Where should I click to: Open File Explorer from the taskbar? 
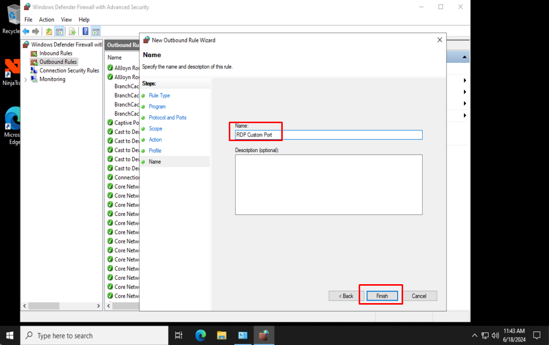(x=222, y=336)
